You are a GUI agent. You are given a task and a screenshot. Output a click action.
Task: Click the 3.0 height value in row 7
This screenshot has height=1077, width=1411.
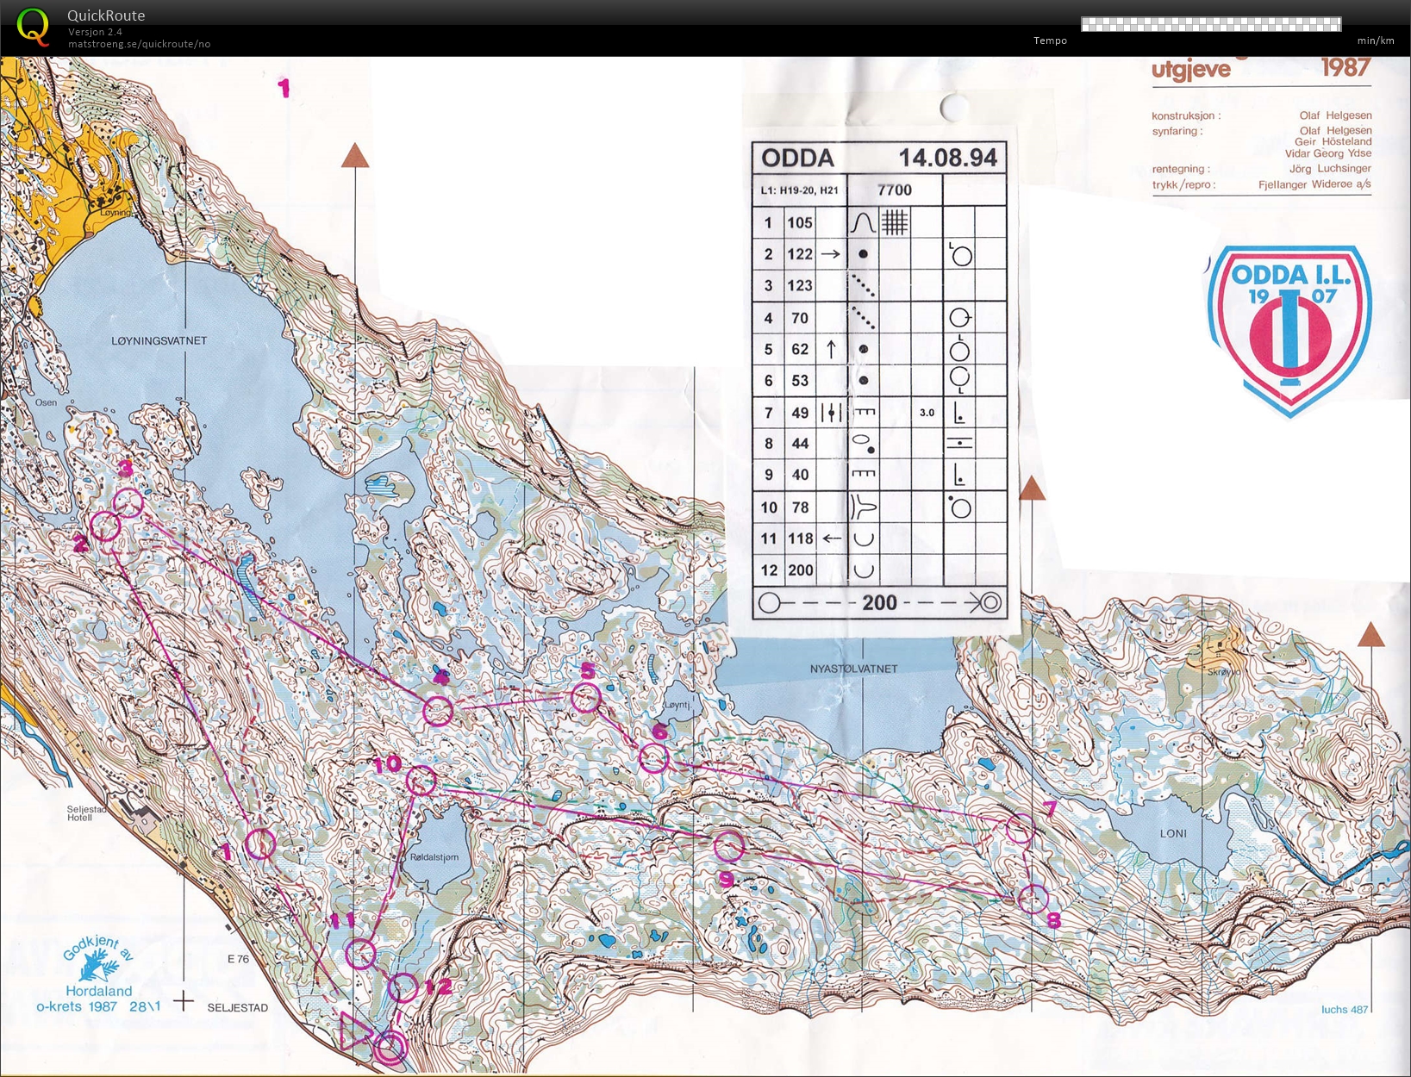[927, 413]
